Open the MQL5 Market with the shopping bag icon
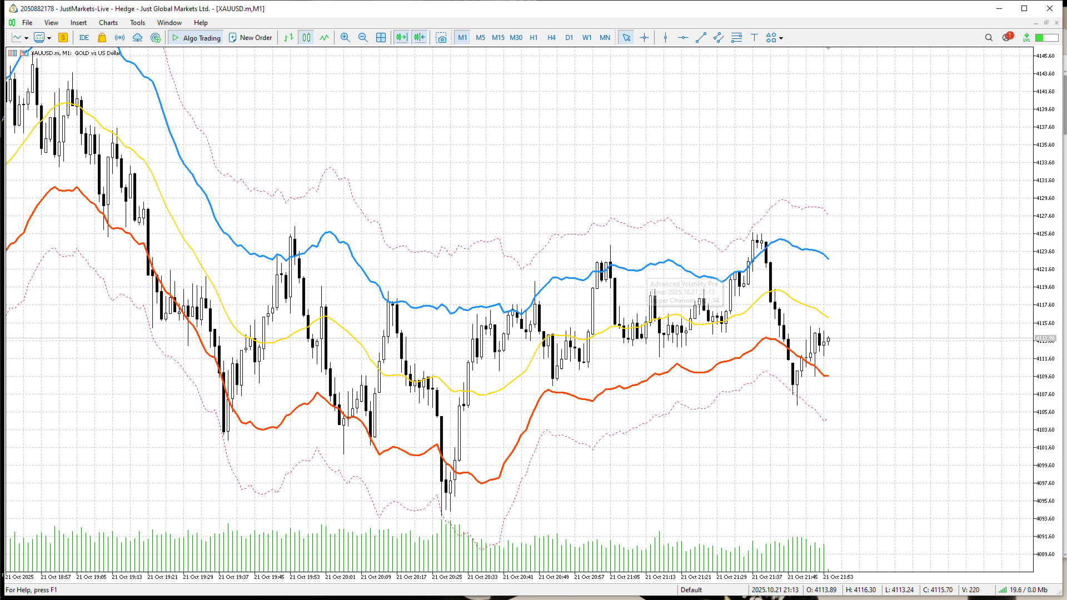The width and height of the screenshot is (1067, 600). point(102,37)
